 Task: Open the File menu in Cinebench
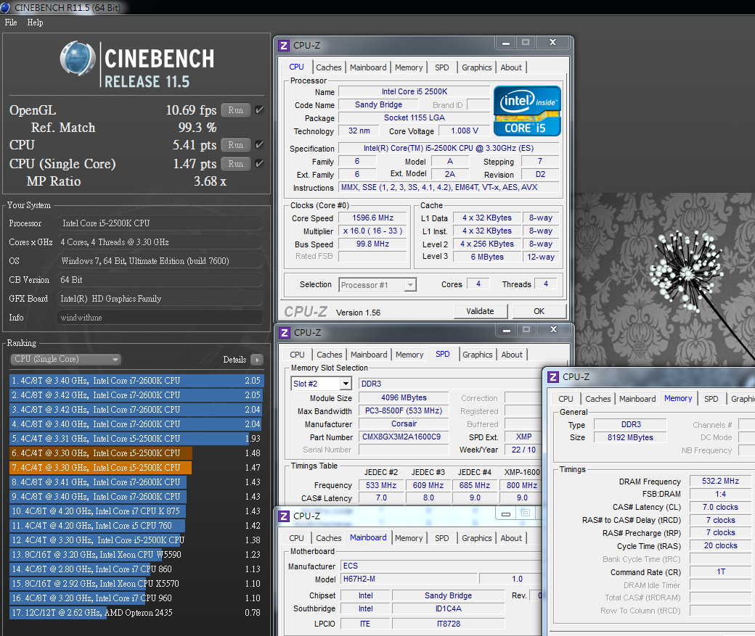11,22
